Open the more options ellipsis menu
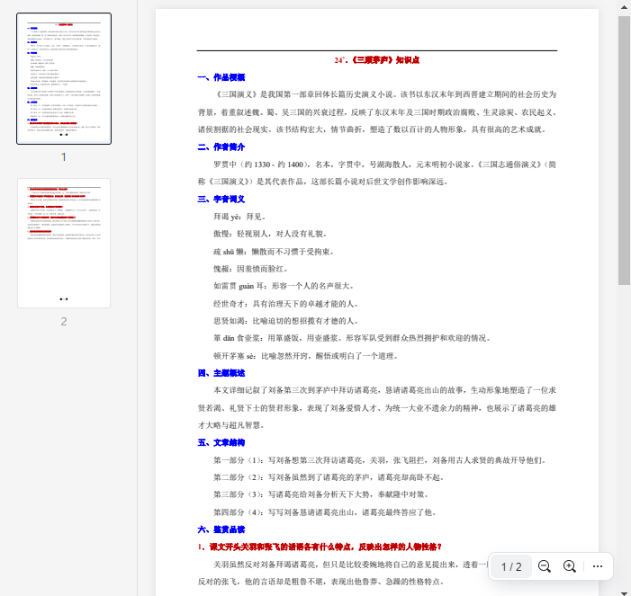The width and height of the screenshot is (631, 596). (x=598, y=566)
